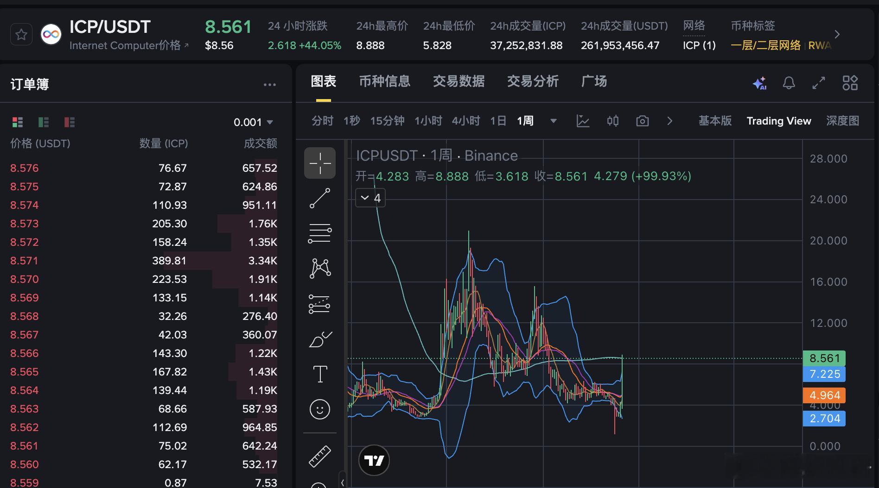Click ask price 8.561 in order book
The image size is (879, 488).
point(25,446)
